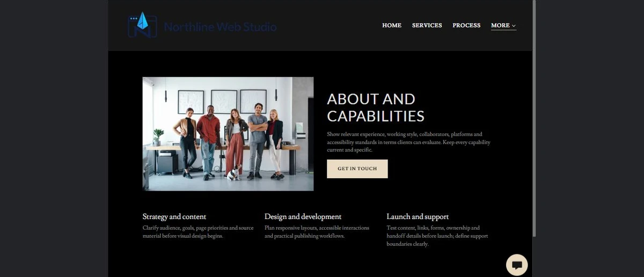
Task: Click the small dog in the team photo
Action: pos(233,174)
